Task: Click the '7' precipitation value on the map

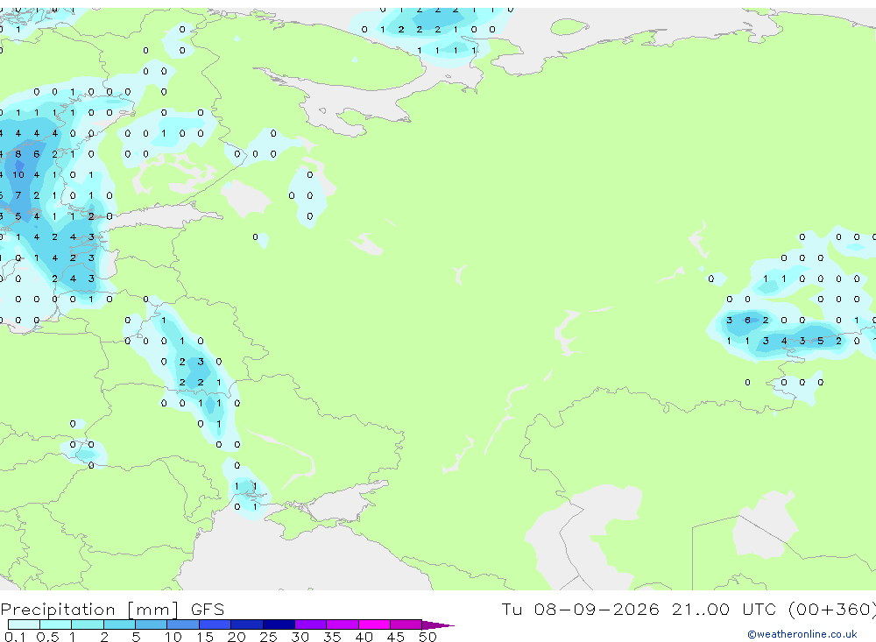Action: pyautogui.click(x=18, y=195)
